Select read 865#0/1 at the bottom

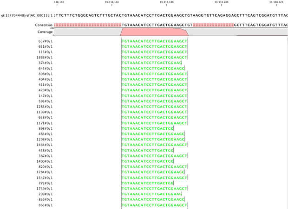click(46, 205)
